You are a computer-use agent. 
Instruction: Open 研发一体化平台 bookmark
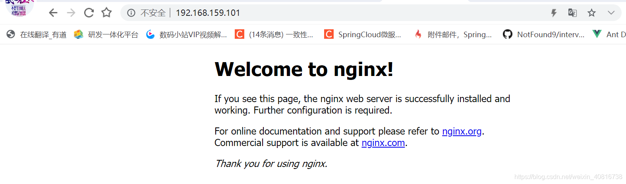coord(106,35)
